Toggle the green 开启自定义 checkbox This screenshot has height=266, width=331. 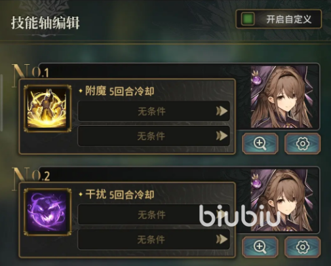(248, 19)
